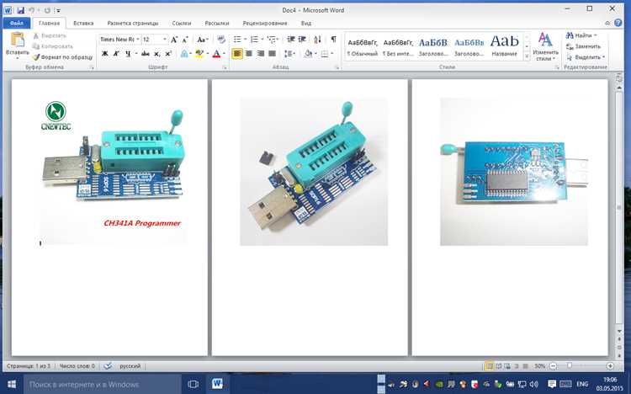Viewport: 631px width, 394px height.
Task: Click Заменить replace button
Action: (583, 46)
